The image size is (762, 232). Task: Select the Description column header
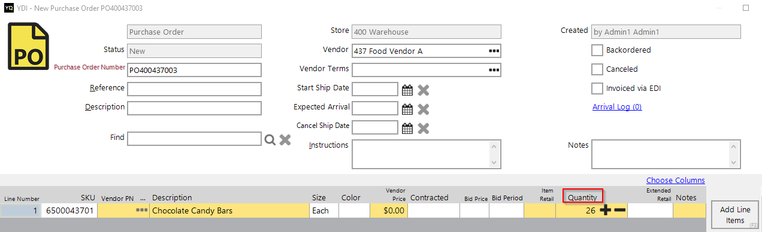(172, 197)
